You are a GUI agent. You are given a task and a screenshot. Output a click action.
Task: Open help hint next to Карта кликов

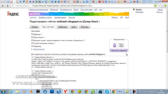44,37
